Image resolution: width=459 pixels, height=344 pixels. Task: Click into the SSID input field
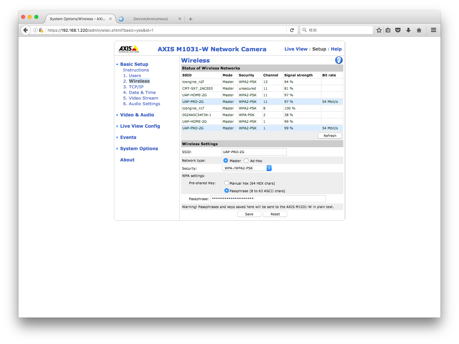click(254, 152)
